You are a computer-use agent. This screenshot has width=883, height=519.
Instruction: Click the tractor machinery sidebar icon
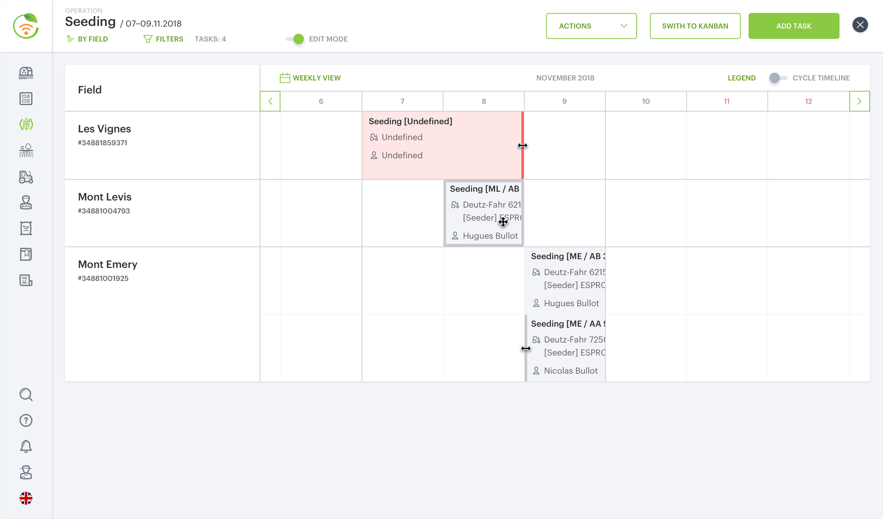(x=26, y=177)
